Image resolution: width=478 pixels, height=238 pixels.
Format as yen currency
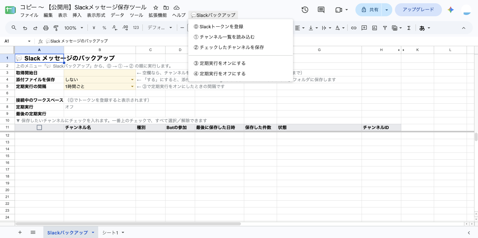[94, 28]
